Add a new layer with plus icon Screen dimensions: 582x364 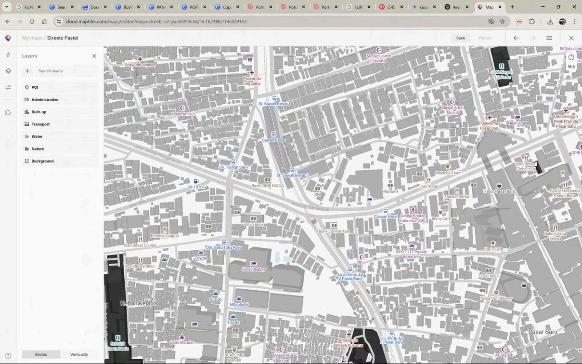click(27, 71)
